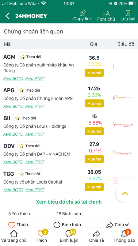The width and height of the screenshot is (138, 246).
Task: Copy the article link
Action: pos(82,16)
